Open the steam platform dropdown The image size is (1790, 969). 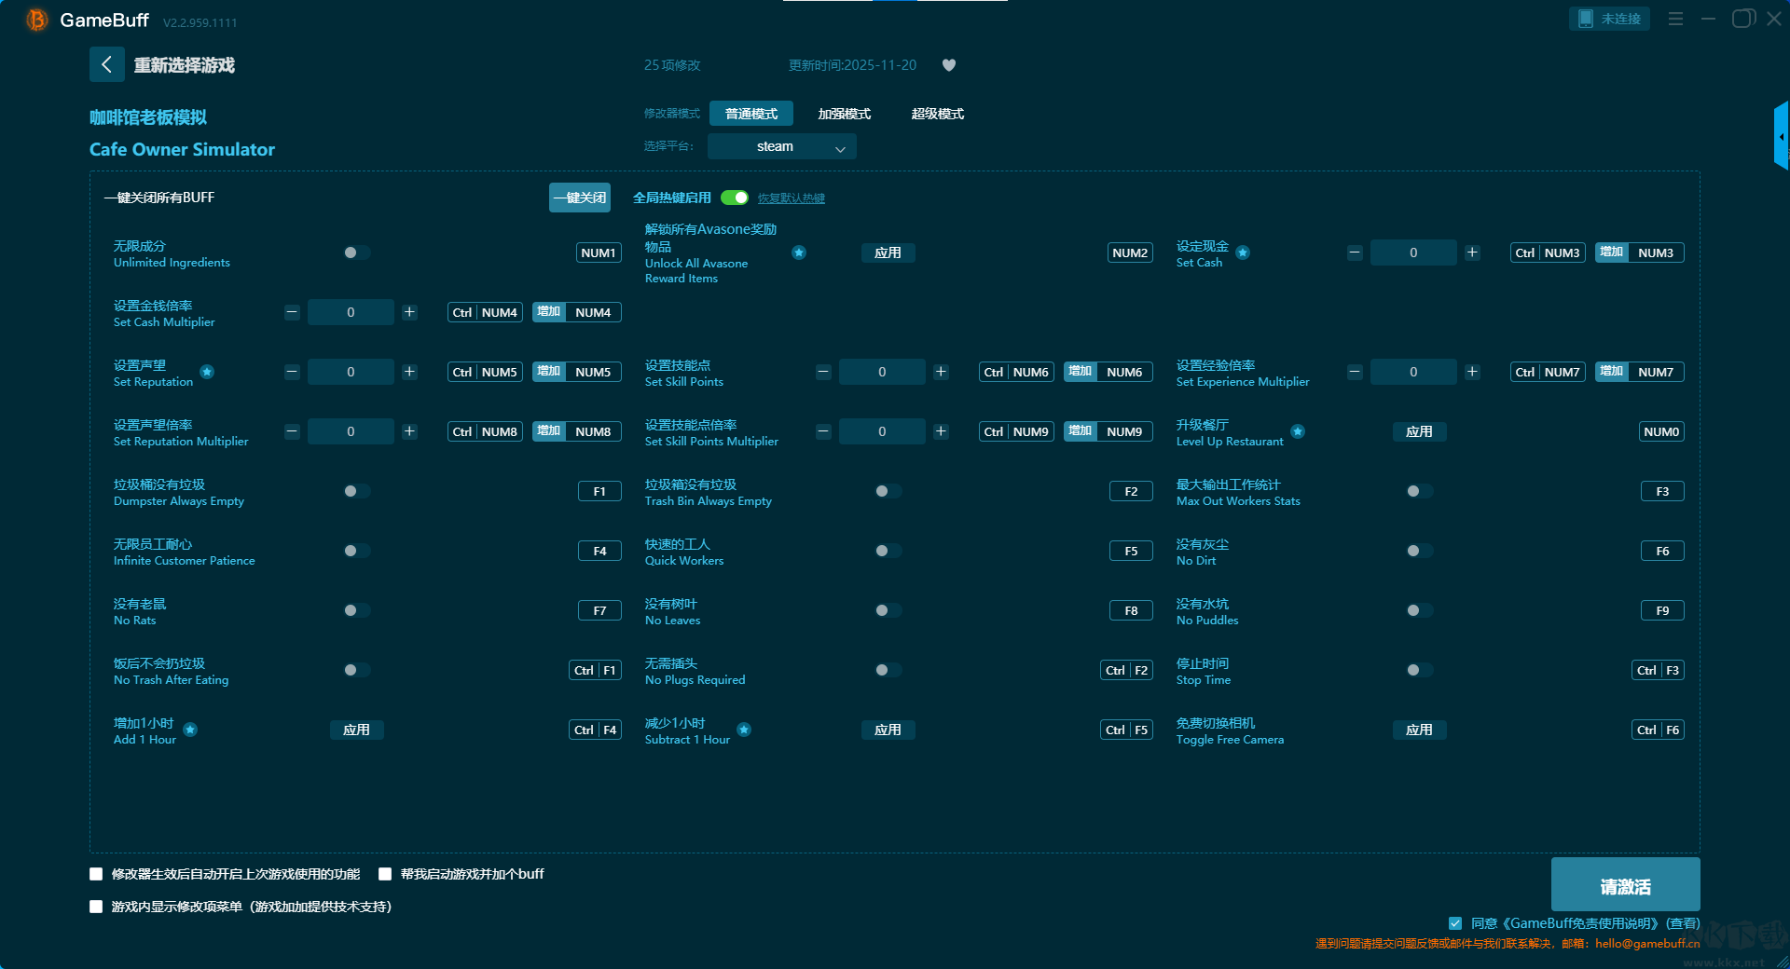point(781,146)
